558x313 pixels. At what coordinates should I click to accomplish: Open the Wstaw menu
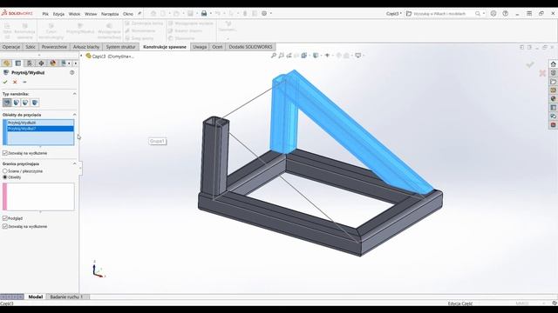coord(91,14)
